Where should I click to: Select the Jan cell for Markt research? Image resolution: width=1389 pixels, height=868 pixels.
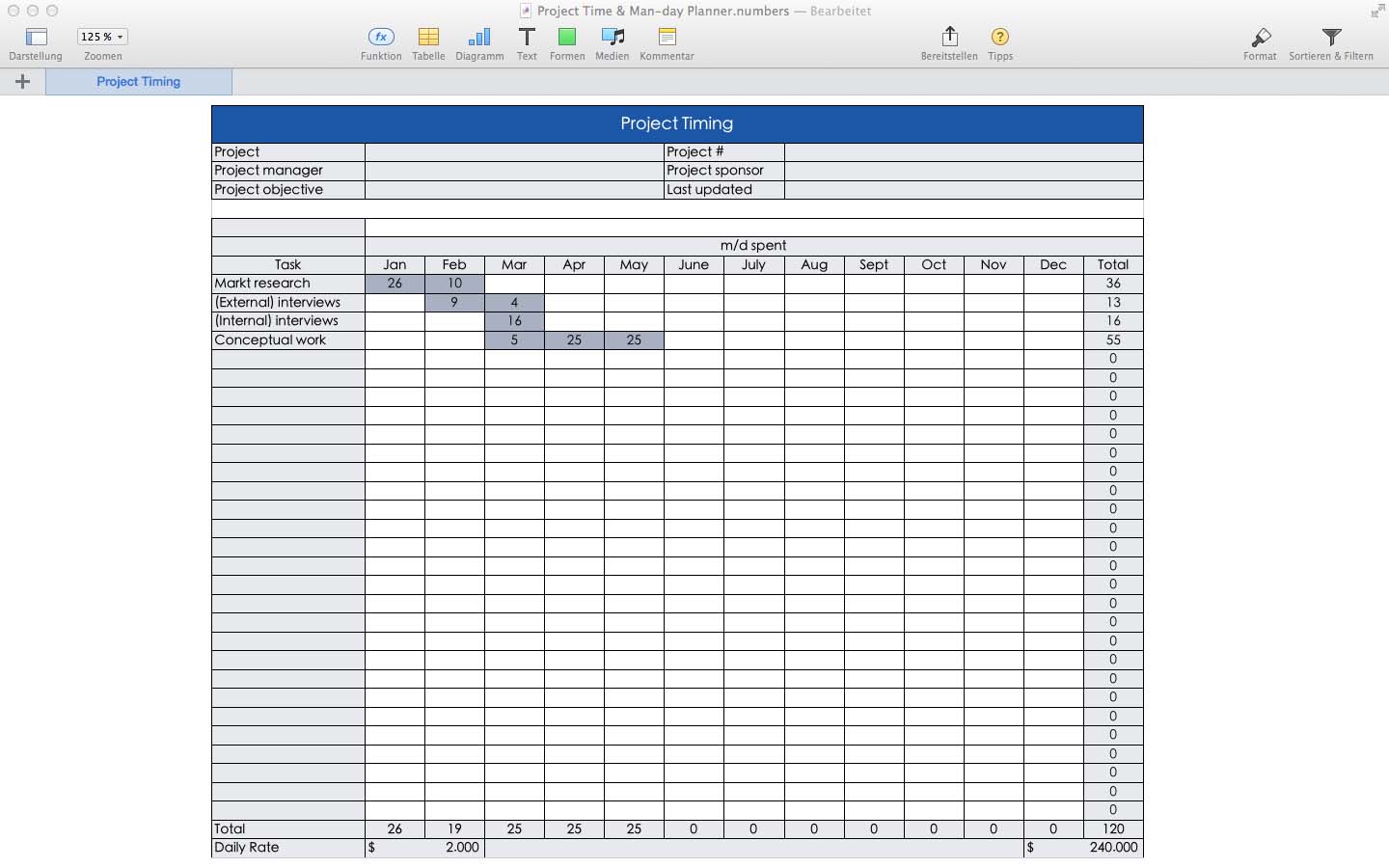[x=395, y=284]
